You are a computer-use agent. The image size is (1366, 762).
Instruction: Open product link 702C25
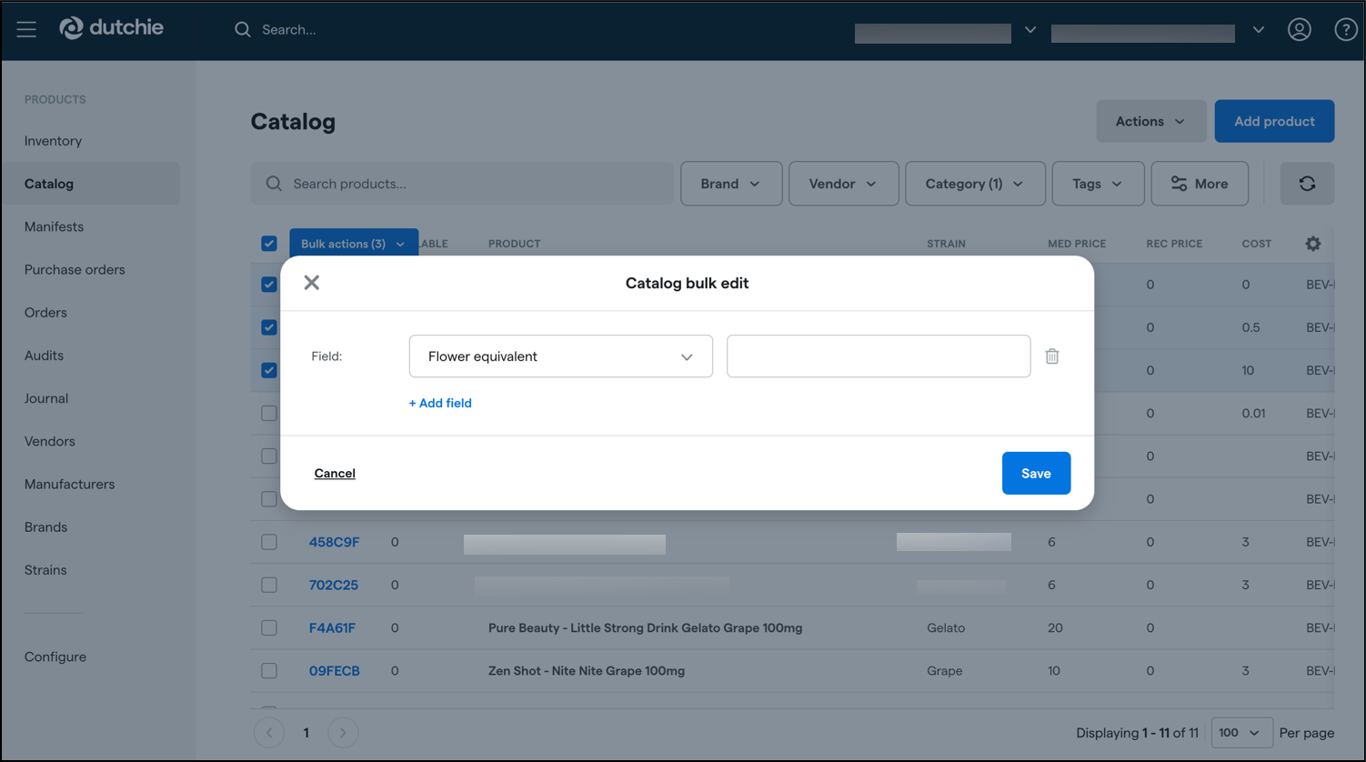point(333,585)
